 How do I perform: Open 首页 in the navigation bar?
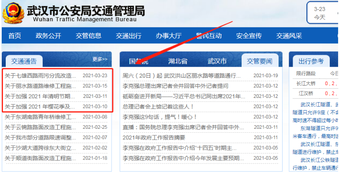[x=15, y=36]
